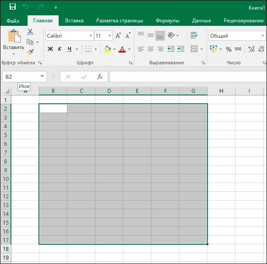Apply thousands separator 000 format

238,49
